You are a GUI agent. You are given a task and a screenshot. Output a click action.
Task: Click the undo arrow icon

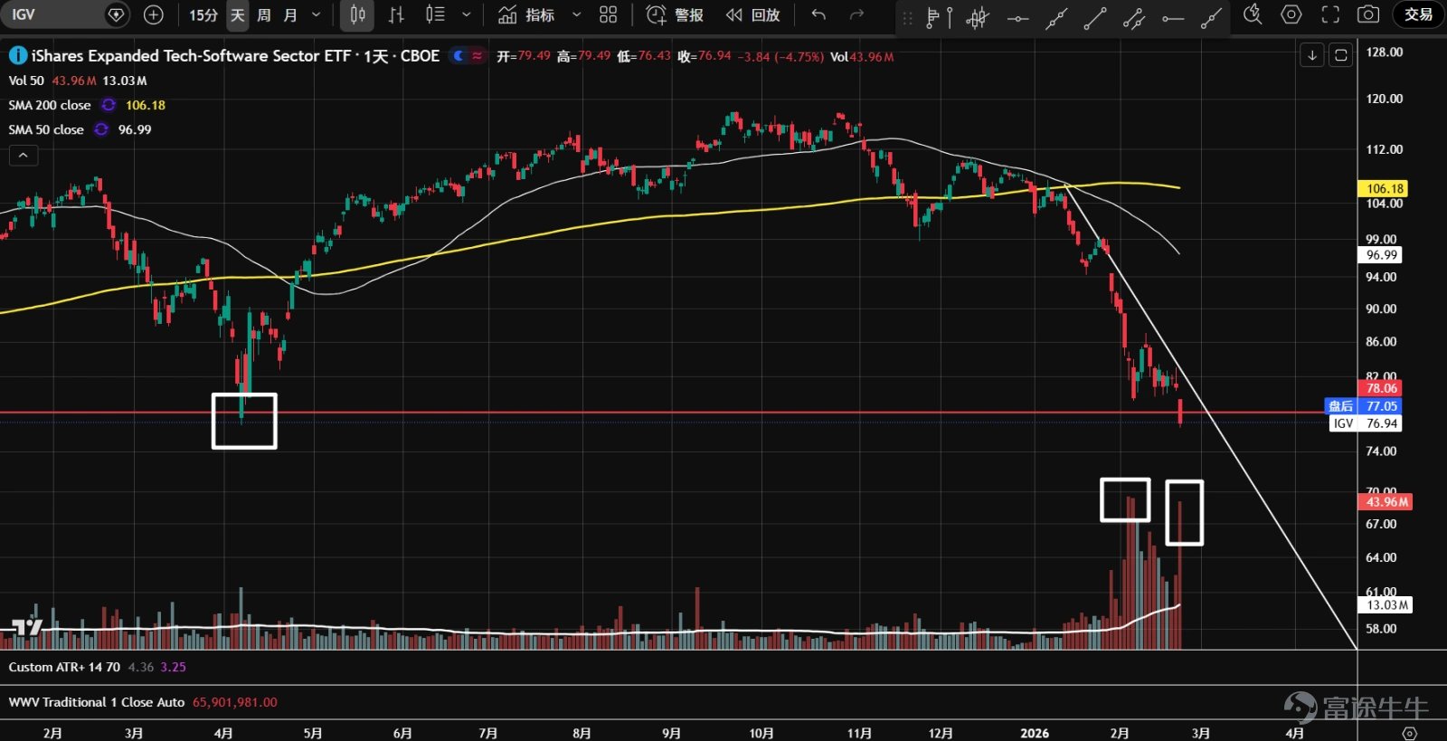[818, 14]
